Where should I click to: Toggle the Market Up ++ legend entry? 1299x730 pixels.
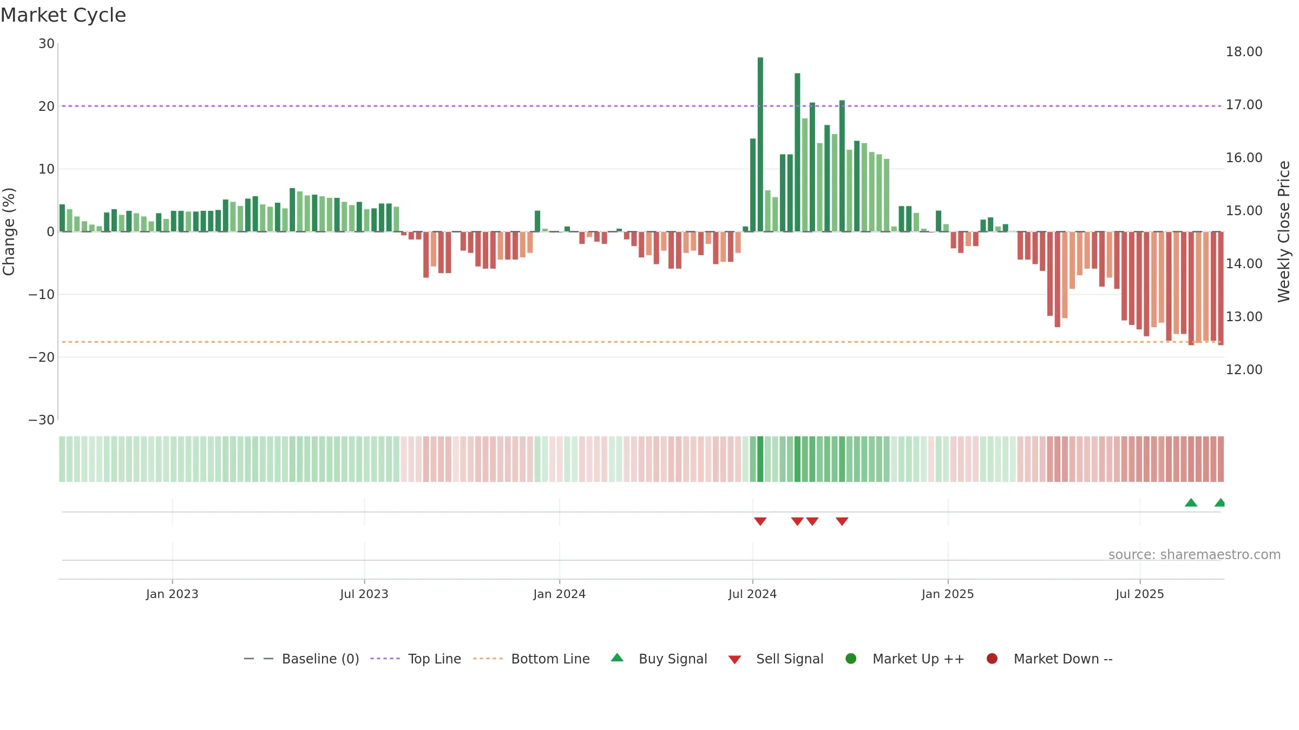click(904, 659)
